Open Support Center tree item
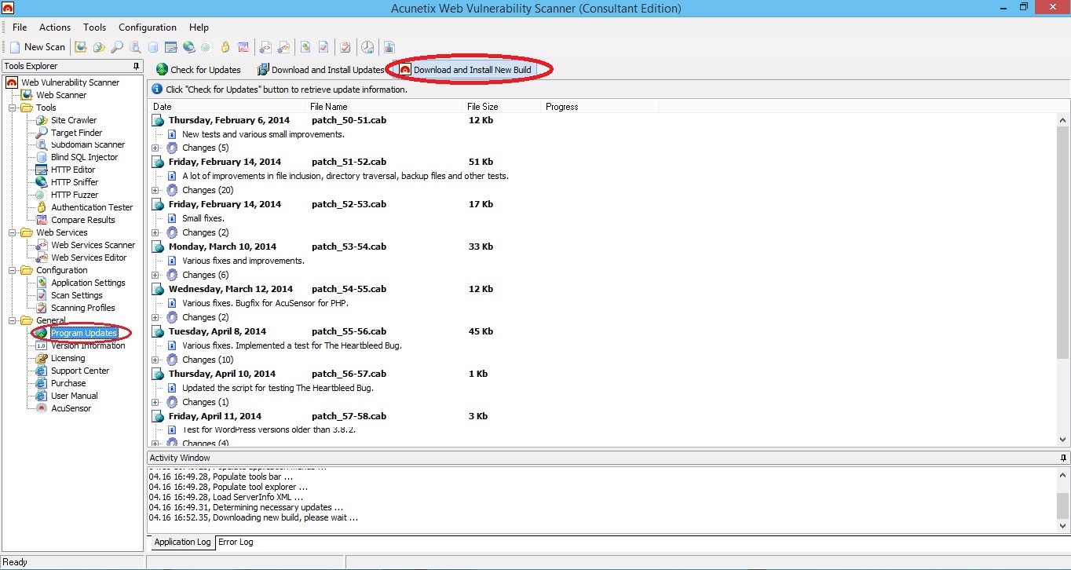Screen dimensions: 1071x570 pyautogui.click(x=80, y=371)
